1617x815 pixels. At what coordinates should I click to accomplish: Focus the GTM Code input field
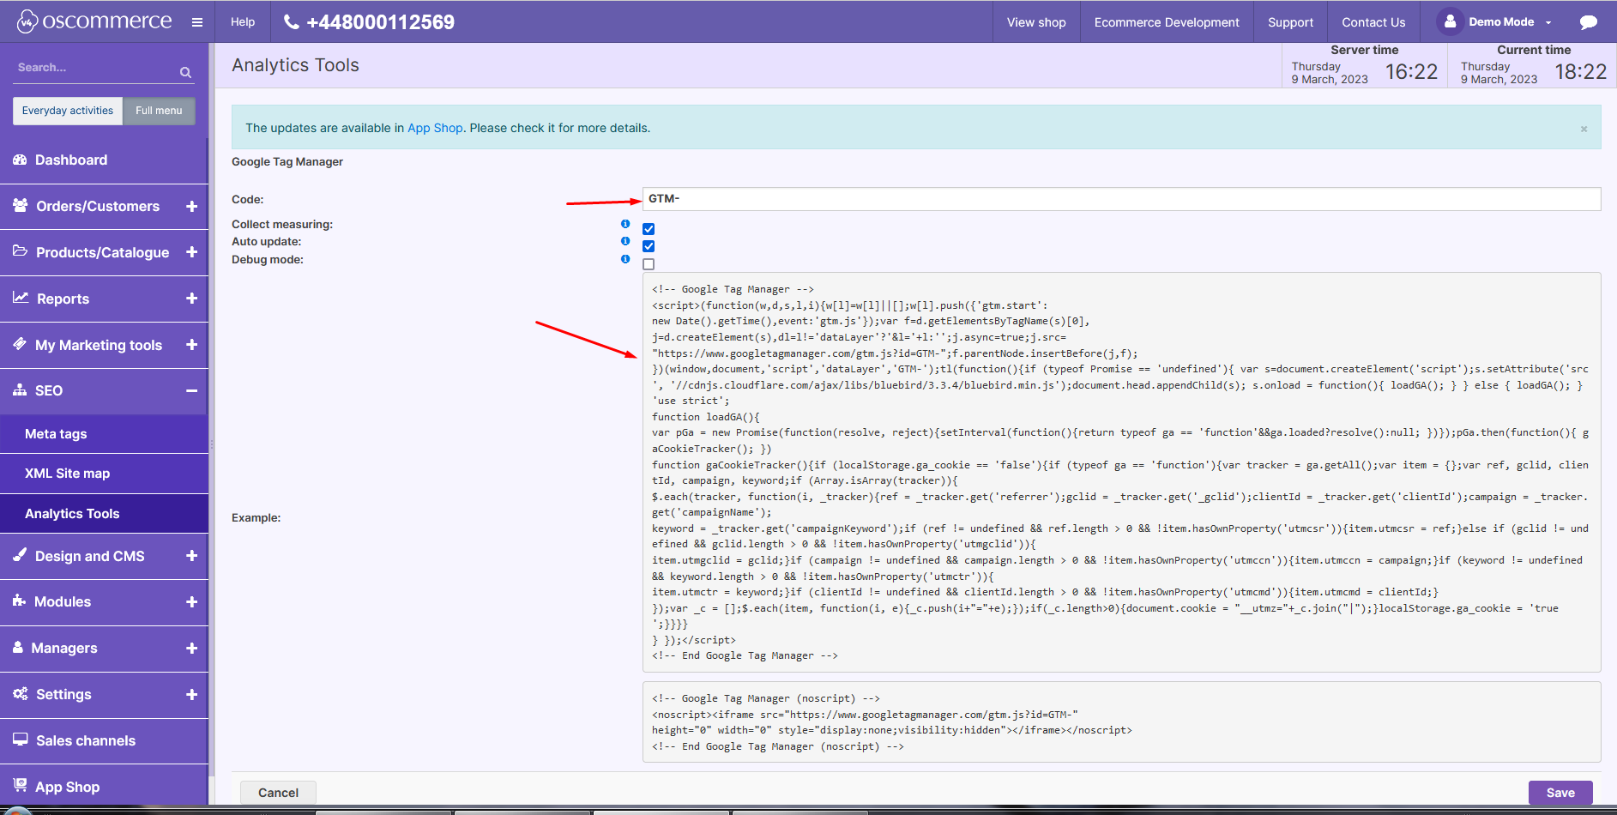(x=1121, y=199)
